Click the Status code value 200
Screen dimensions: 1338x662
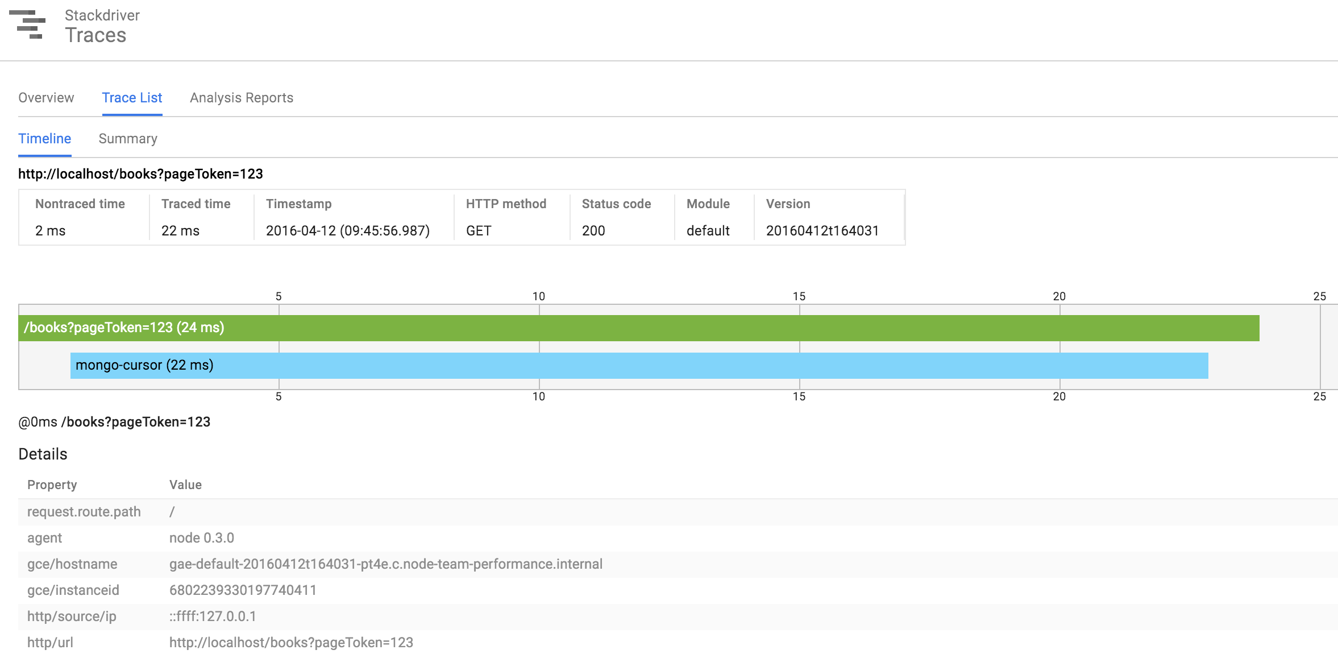[x=593, y=231]
